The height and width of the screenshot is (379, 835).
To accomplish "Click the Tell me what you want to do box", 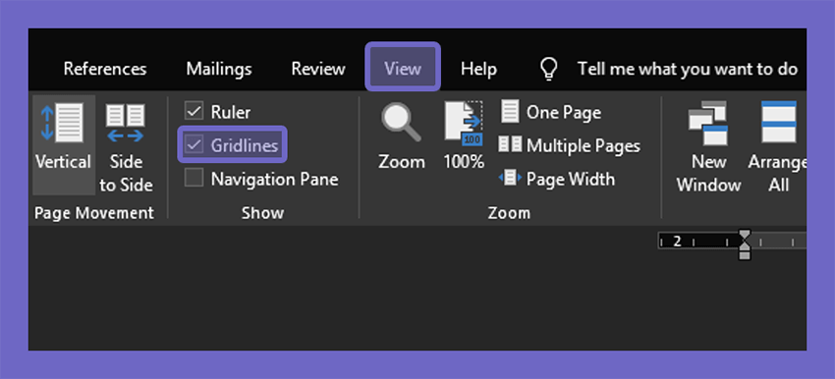I will [688, 69].
